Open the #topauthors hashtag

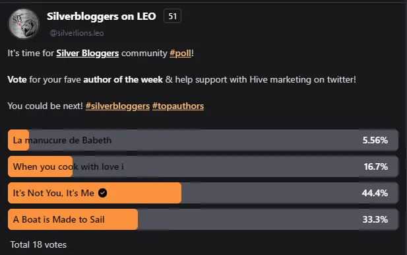(178, 106)
